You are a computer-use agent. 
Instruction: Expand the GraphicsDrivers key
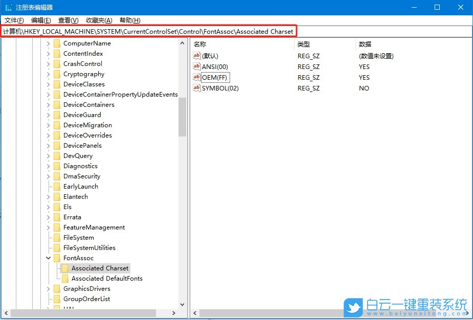pos(48,288)
